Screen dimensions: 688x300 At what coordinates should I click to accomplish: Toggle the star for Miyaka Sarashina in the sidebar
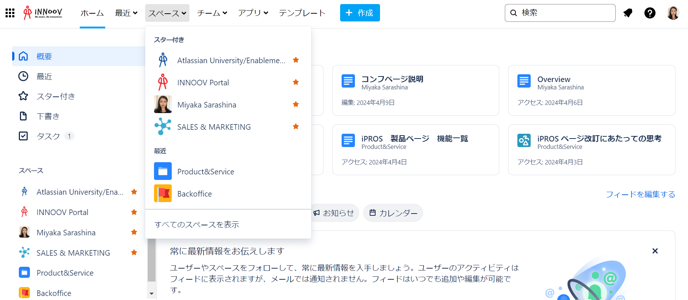pyautogui.click(x=134, y=232)
